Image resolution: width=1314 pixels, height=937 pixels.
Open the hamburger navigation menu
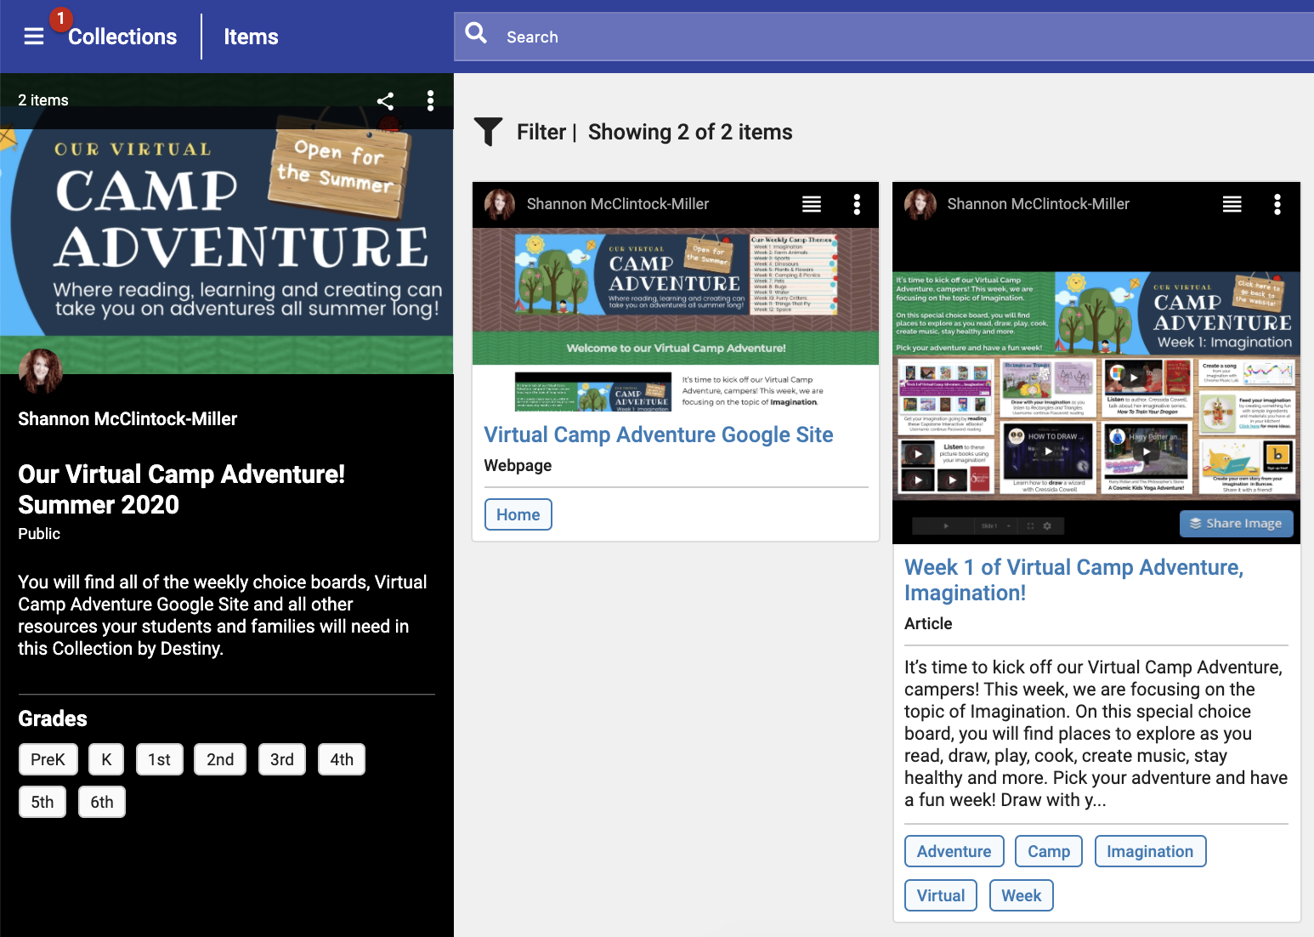33,36
